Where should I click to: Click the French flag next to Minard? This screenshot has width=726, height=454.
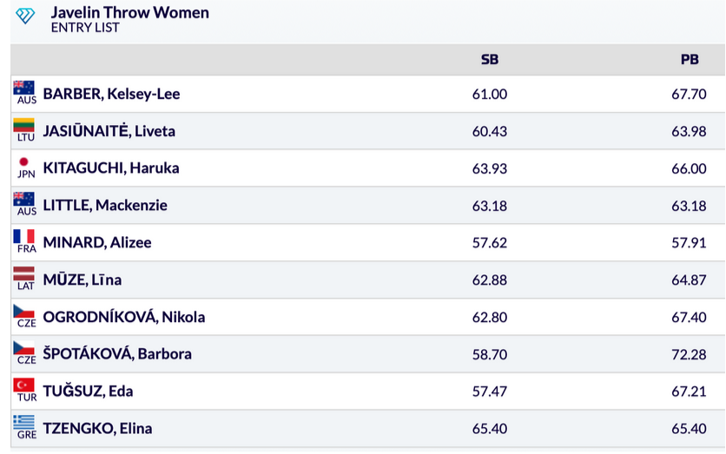click(x=24, y=236)
